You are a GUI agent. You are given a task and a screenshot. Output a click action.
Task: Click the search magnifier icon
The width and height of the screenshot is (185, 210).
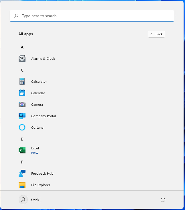click(16, 16)
